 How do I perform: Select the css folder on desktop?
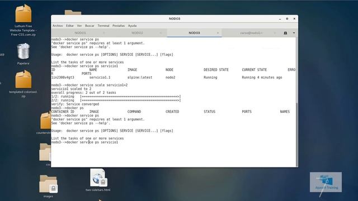pyautogui.click(x=45, y=154)
